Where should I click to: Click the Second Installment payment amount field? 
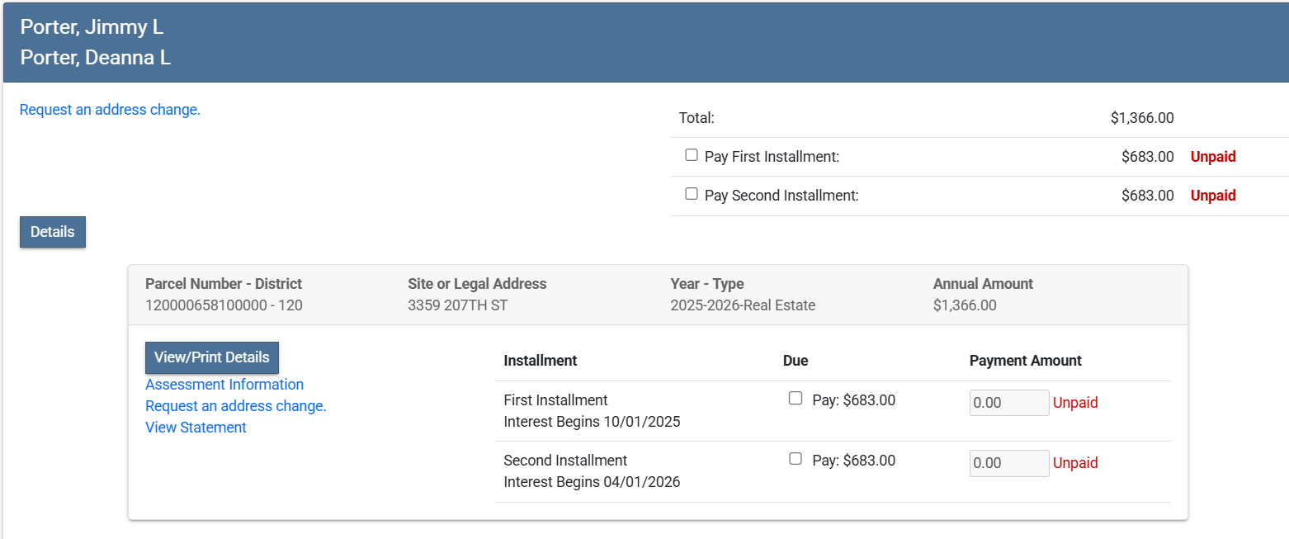1008,463
